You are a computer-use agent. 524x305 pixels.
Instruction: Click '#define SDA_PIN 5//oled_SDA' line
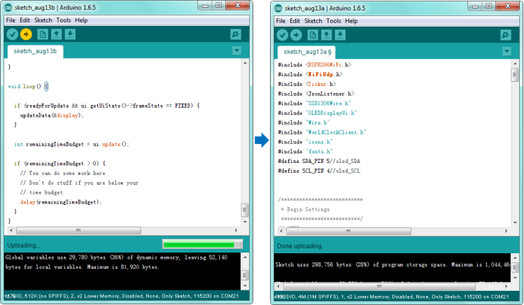(x=319, y=161)
